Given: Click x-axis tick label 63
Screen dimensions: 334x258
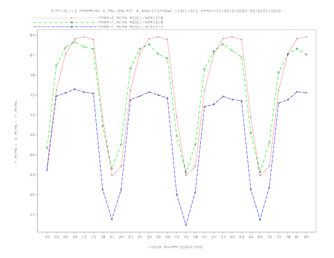Looking at the screenshot, I should [242, 237].
